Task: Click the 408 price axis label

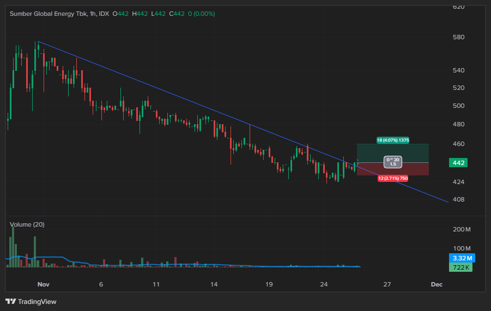Action: [x=458, y=199]
